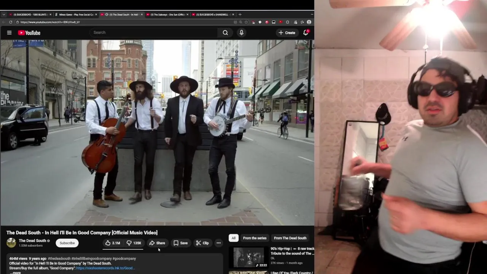Viewport: 487px width, 274px height.
Task: Subscribe to The Dead South
Action: pyautogui.click(x=67, y=243)
